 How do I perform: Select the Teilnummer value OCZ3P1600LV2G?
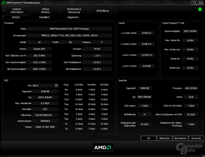(x=45, y=115)
